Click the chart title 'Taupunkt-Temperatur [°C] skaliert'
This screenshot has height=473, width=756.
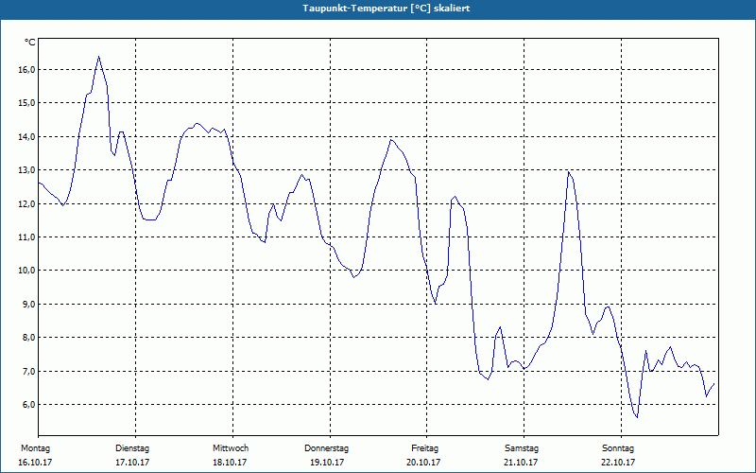[387, 9]
